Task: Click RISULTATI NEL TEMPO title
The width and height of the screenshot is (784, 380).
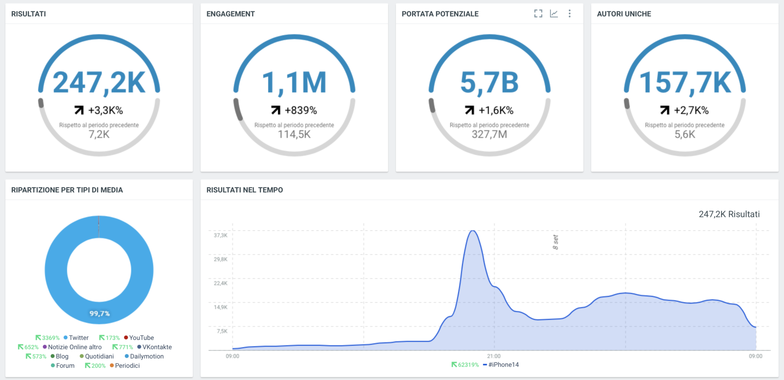Action: 245,190
